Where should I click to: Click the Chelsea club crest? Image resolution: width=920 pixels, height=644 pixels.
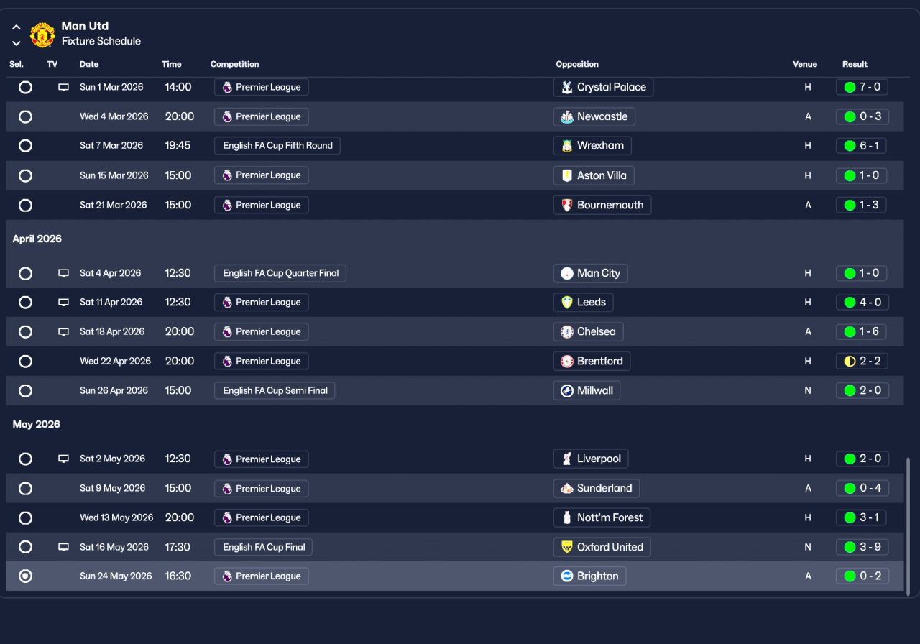click(567, 332)
